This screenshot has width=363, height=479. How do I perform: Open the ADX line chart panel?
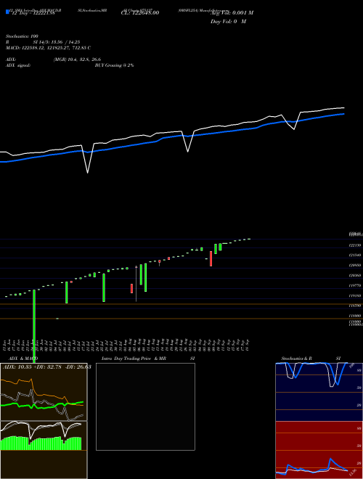(x=44, y=392)
